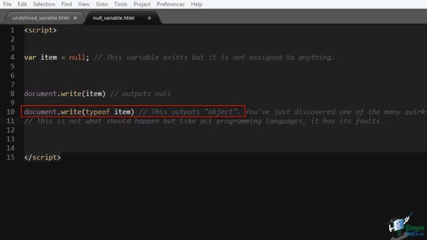
Task: Click line number 15 in gutter
Action: coord(11,157)
